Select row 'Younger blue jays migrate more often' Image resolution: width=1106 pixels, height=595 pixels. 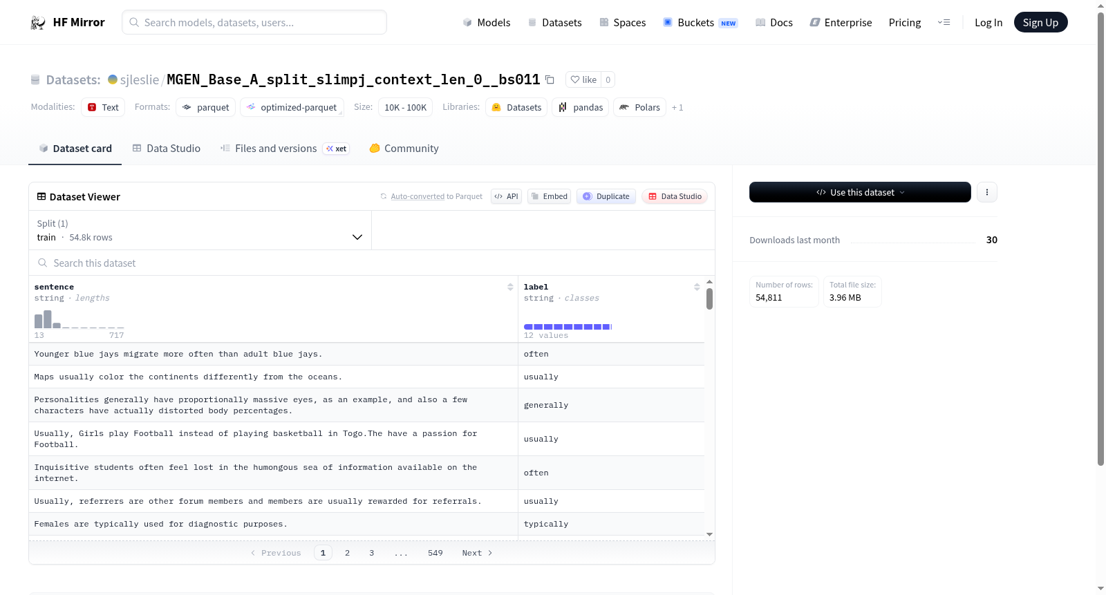(x=366, y=354)
